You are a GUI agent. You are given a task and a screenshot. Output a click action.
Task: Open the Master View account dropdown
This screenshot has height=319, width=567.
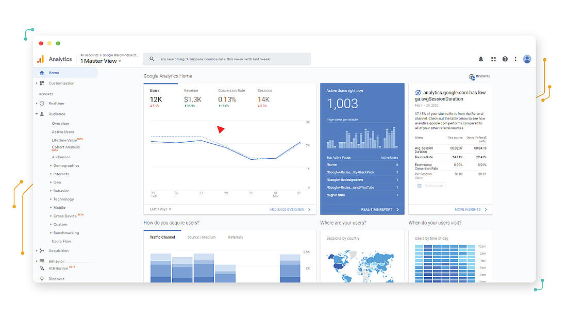[101, 61]
